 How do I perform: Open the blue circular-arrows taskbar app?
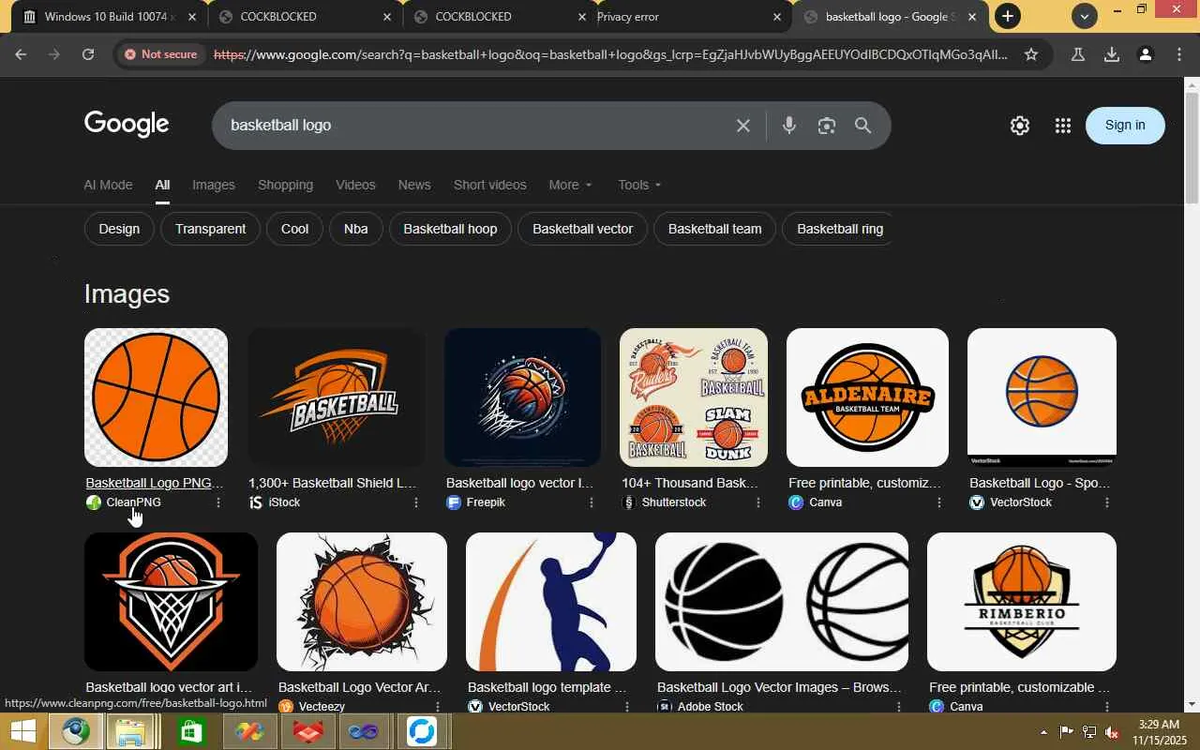pos(421,731)
